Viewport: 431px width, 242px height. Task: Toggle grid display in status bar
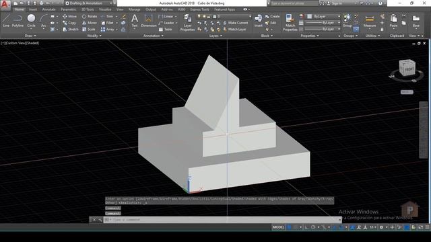click(x=289, y=227)
